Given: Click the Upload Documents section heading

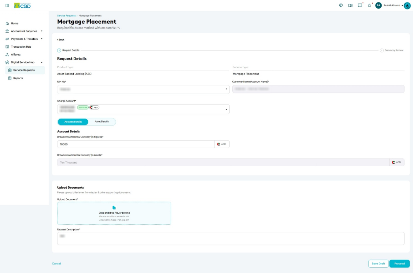Looking at the screenshot, I should (71, 188).
